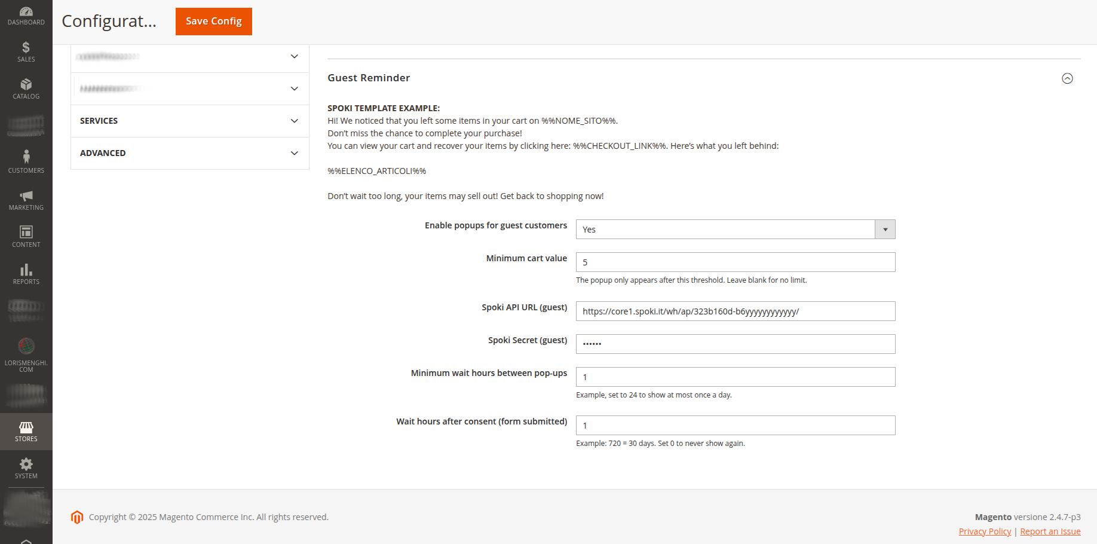Open Enable popups for guest customers dropdown
This screenshot has height=544, width=1097.
click(x=735, y=230)
